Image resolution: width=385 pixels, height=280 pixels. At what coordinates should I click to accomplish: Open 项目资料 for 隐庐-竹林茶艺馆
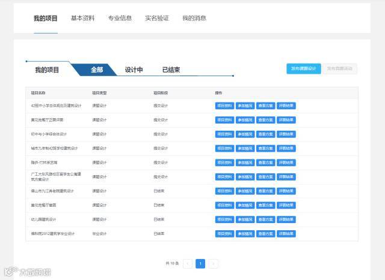tap(224, 162)
